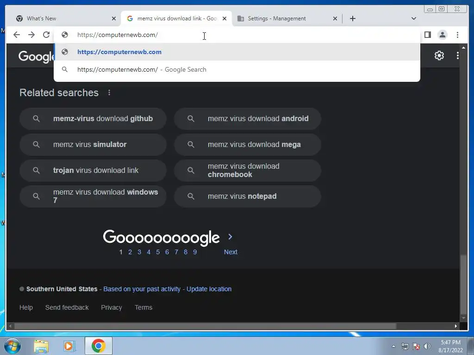Go to results page 8
474x355 pixels.
(x=186, y=252)
